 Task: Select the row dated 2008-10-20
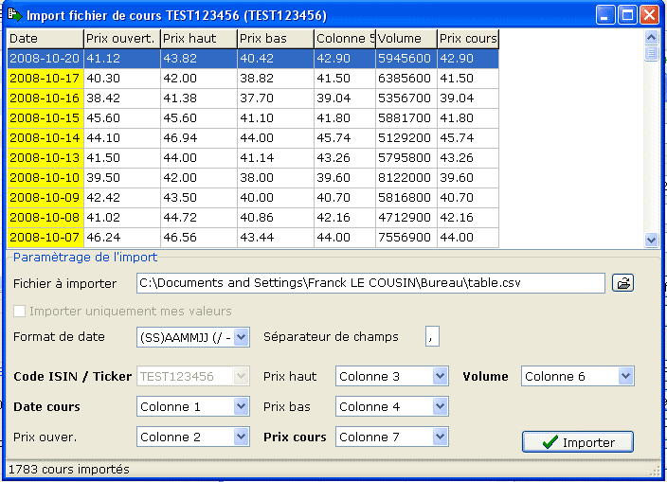(253, 59)
